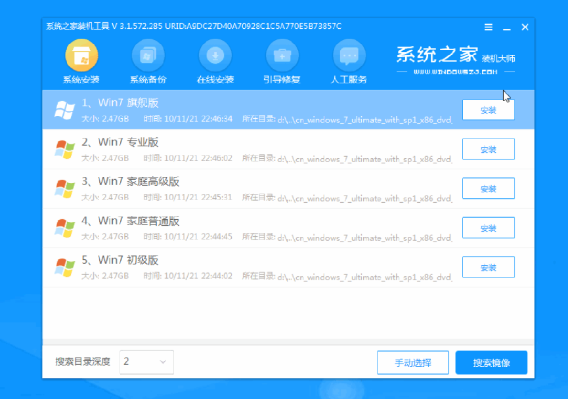Select the row title 3、Win7 家庭高级版

[x=131, y=181]
